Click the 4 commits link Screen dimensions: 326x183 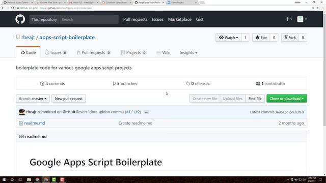pyautogui.click(x=52, y=83)
